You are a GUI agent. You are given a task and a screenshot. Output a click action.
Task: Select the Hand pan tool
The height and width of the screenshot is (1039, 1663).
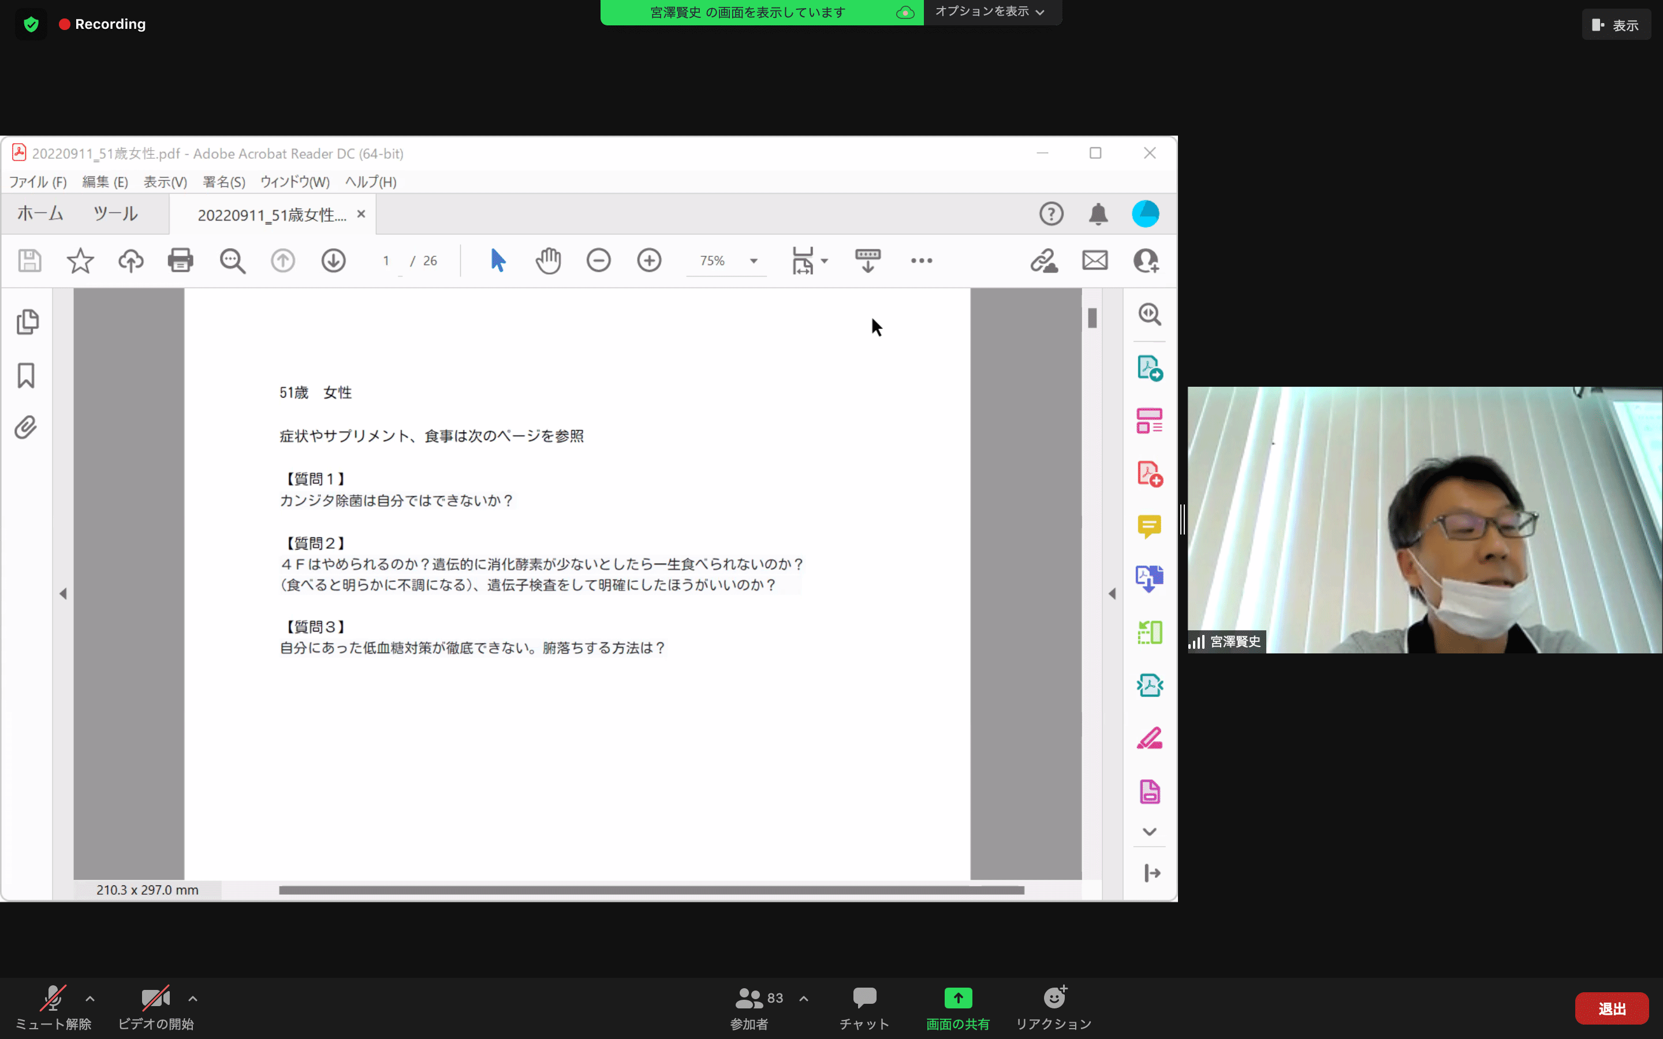pyautogui.click(x=549, y=260)
